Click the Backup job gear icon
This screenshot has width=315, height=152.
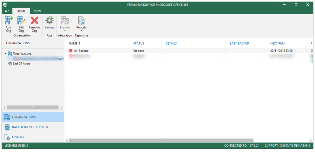(49, 21)
